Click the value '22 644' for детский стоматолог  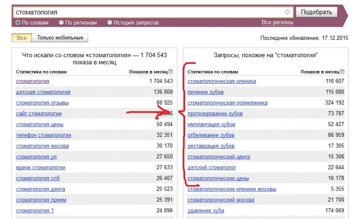[x=336, y=167]
